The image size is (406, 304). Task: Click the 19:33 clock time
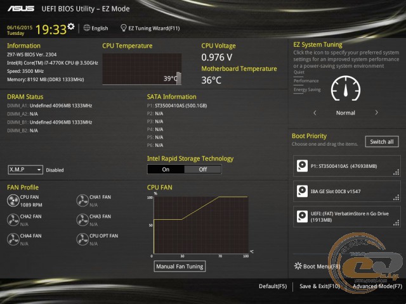51,30
